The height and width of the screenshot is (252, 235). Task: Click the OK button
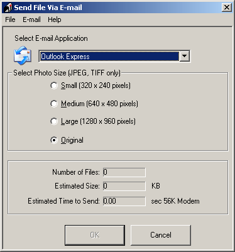pos(95,235)
